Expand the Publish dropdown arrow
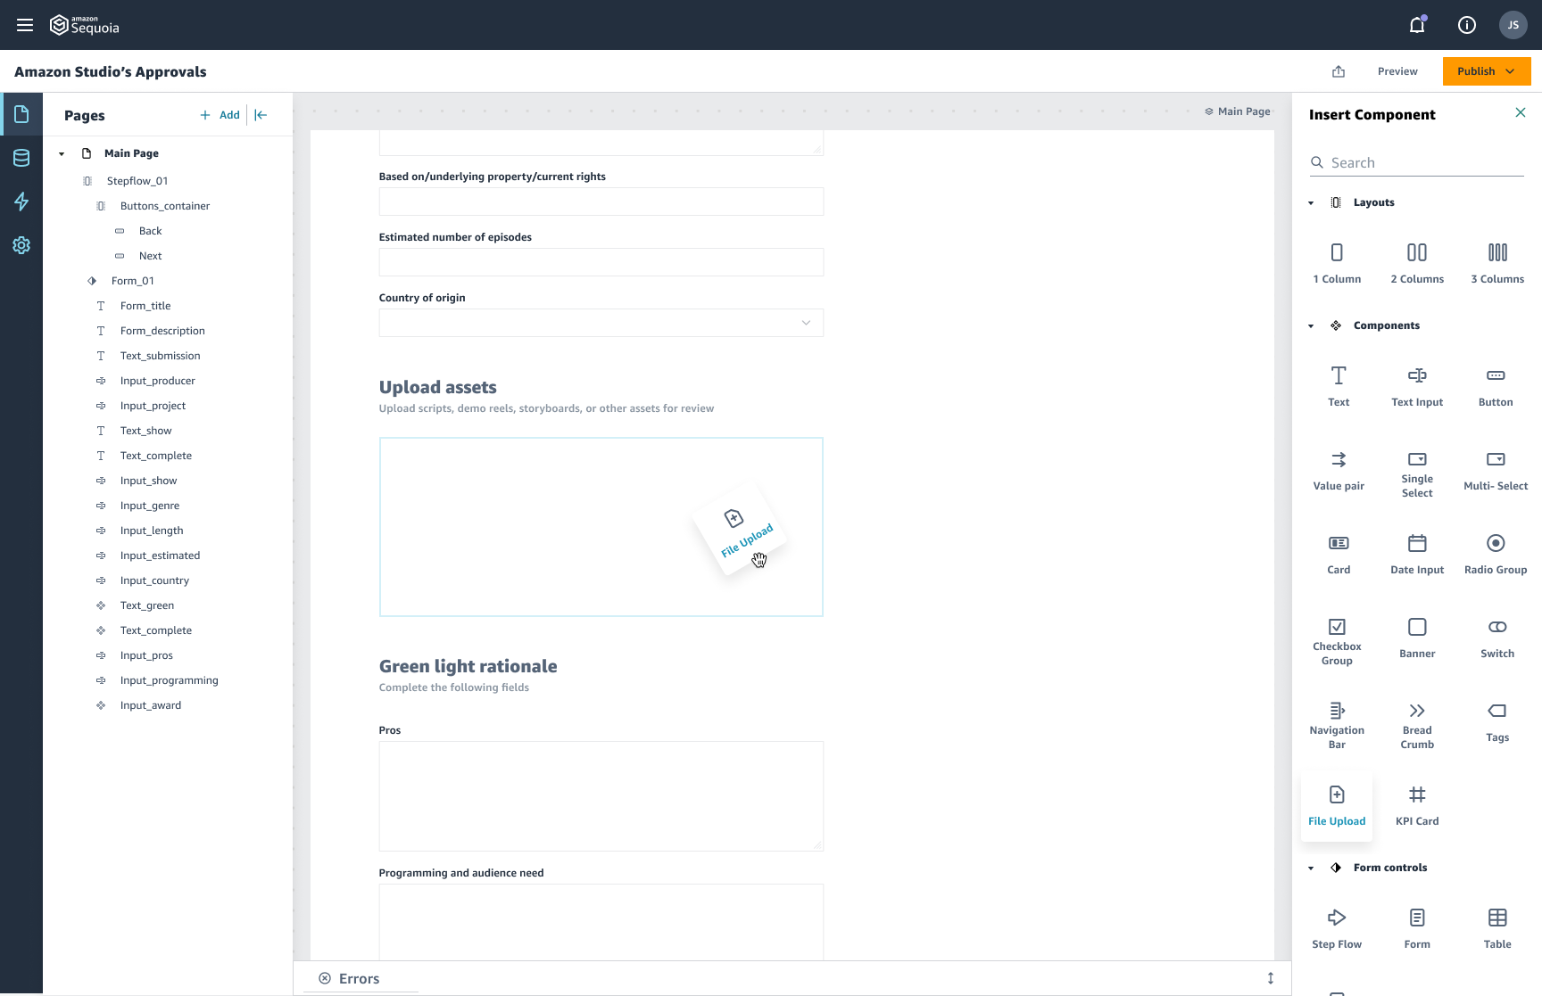The width and height of the screenshot is (1542, 996). coord(1510,71)
